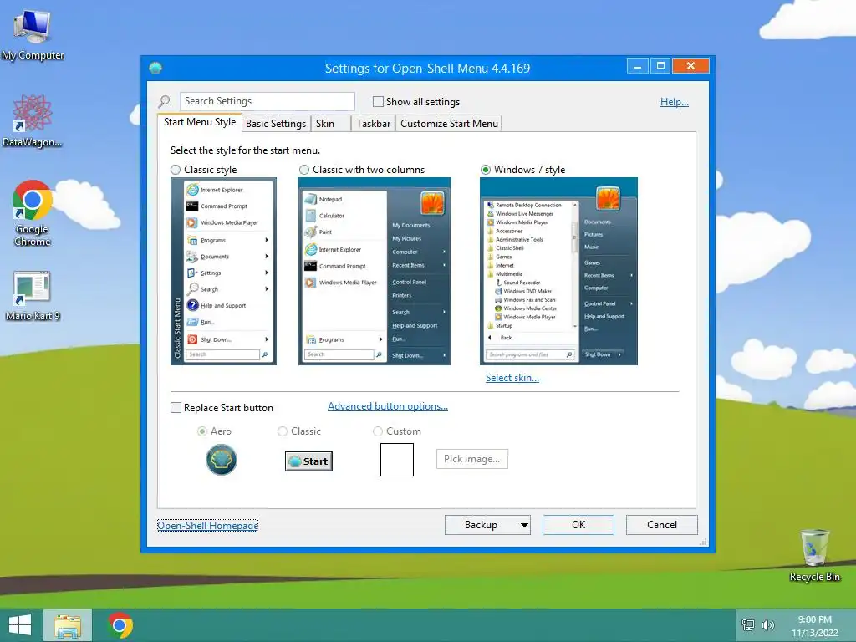Image resolution: width=856 pixels, height=642 pixels.
Task: Open Advanced button options... link
Action: click(388, 406)
